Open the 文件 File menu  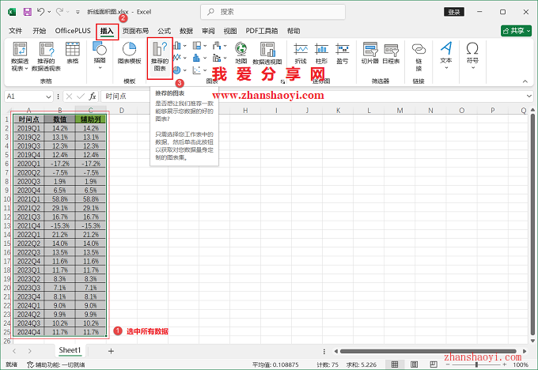[16, 31]
